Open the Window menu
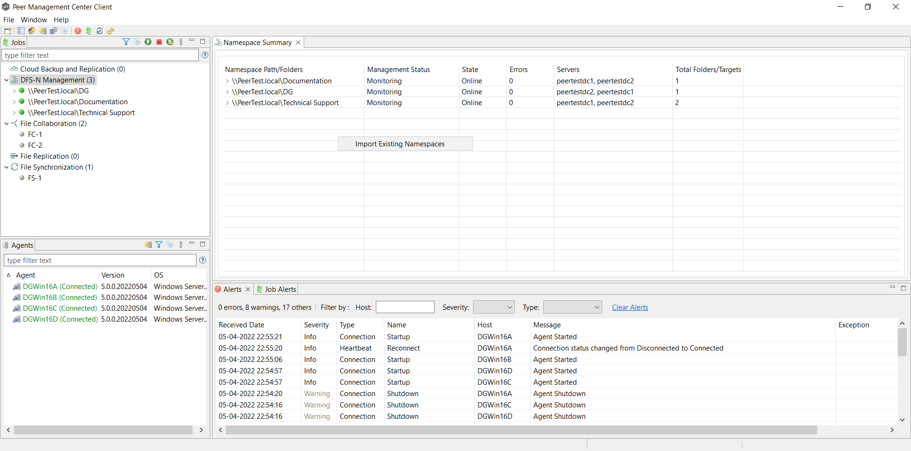 point(34,19)
